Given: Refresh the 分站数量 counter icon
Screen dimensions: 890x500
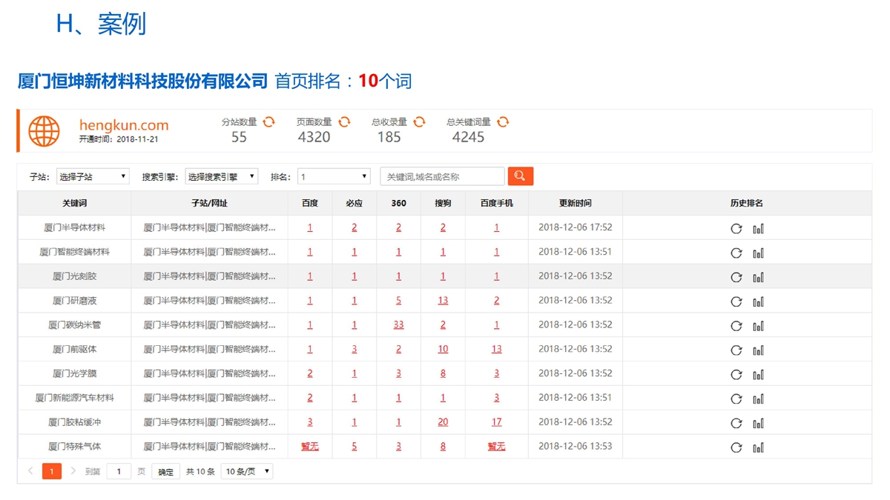Looking at the screenshot, I should tap(269, 122).
